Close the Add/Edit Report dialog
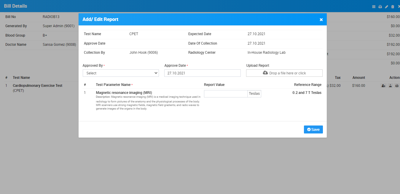Image resolution: width=400 pixels, height=194 pixels. [x=321, y=20]
